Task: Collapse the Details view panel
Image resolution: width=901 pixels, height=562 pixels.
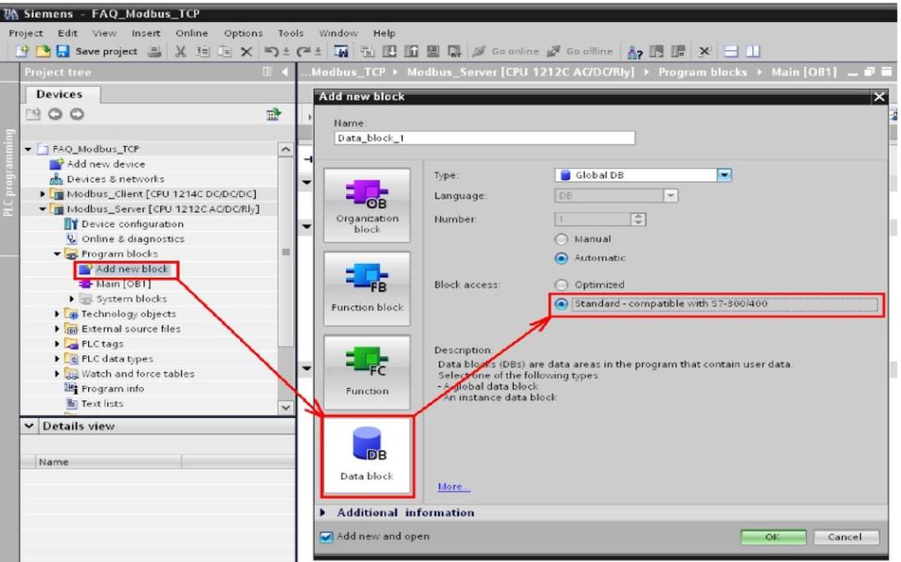Action: coord(29,426)
